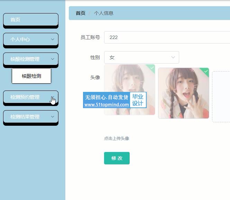Open the 性别 dropdown showing 女
230x200 pixels.
click(141, 57)
